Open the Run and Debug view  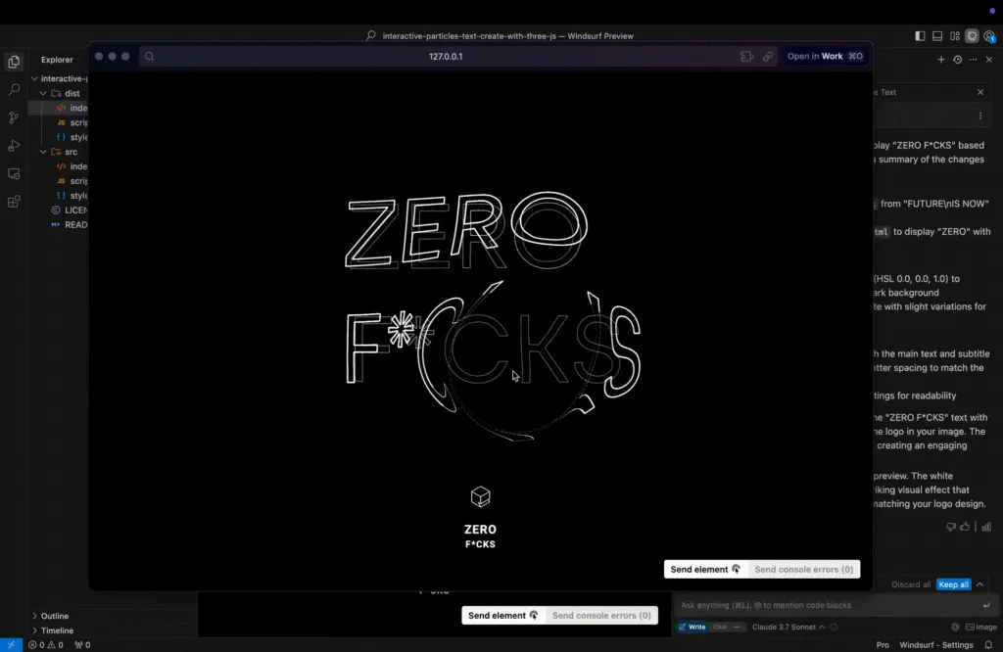[14, 146]
